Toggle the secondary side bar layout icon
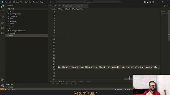Image resolution: width=170 pixels, height=95 pixels. coord(150,2)
